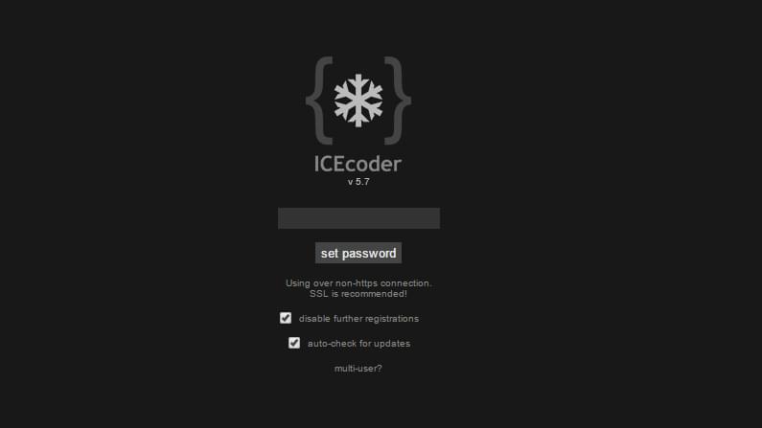Click the 'Using over non-https connection.' warning line

point(358,282)
